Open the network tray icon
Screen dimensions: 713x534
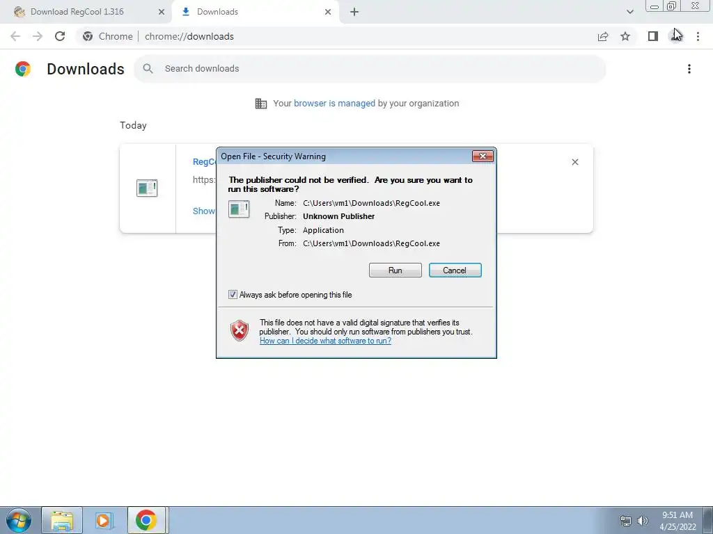click(626, 521)
